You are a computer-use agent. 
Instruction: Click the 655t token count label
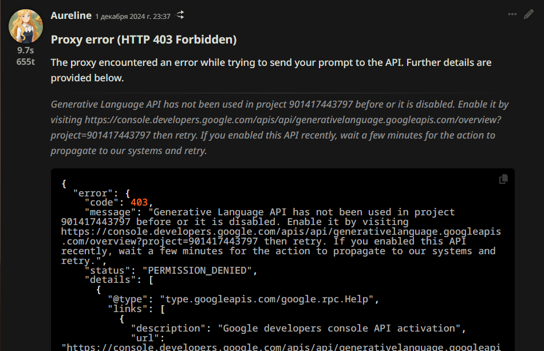(26, 62)
